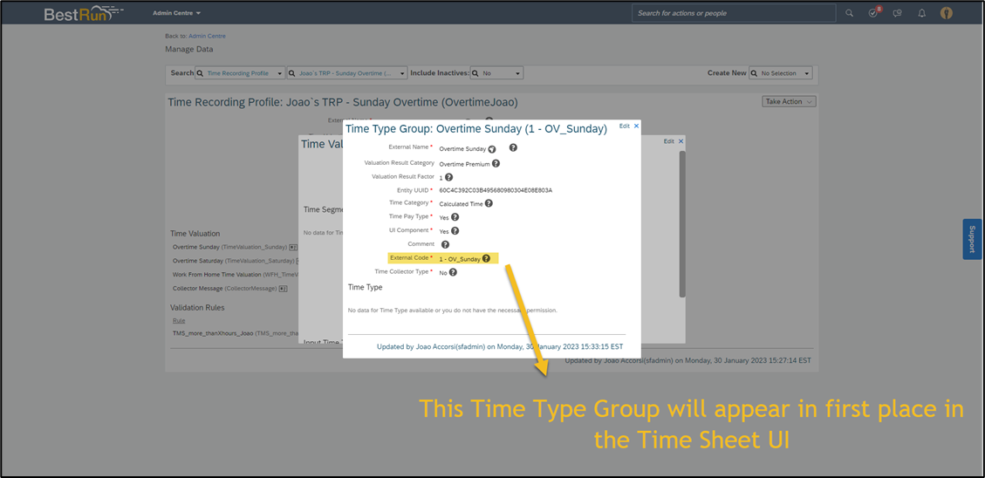The width and height of the screenshot is (985, 478).
Task: Open the bell notifications icon
Action: 922,13
